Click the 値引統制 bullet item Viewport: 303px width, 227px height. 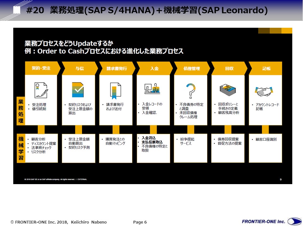click(x=39, y=109)
